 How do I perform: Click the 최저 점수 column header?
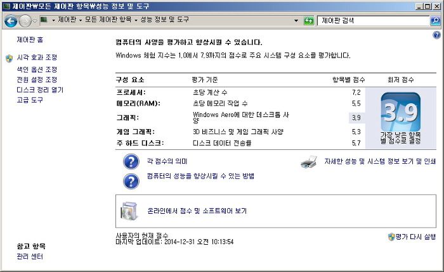click(401, 80)
